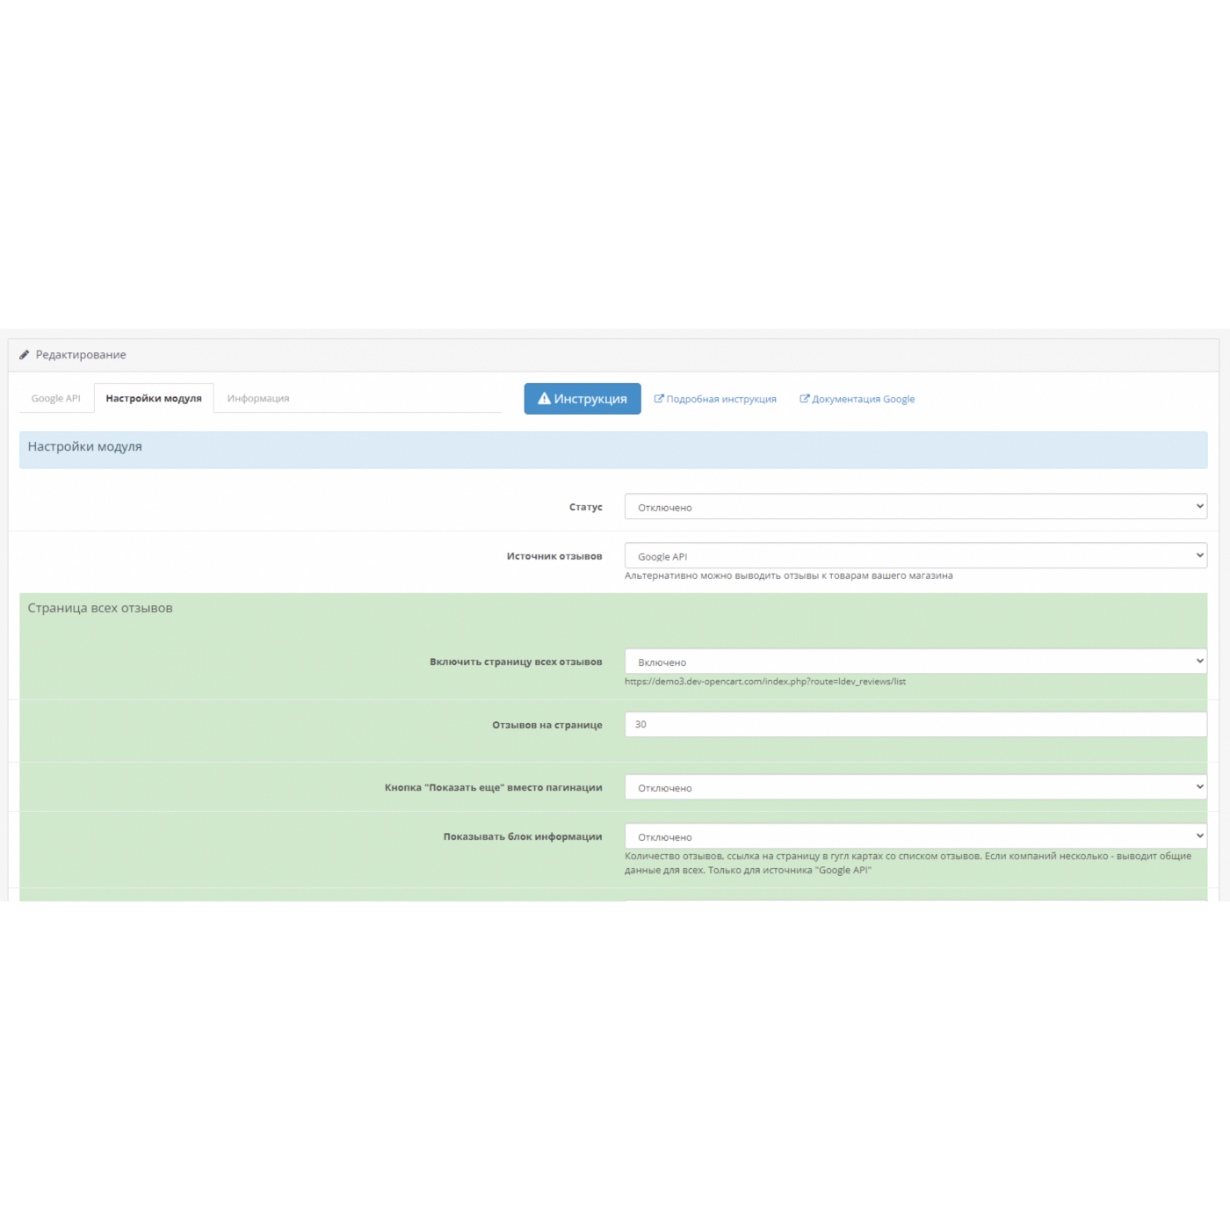The image size is (1230, 1230).
Task: Click the warning triangle icon on Инструкция button
Action: click(544, 399)
